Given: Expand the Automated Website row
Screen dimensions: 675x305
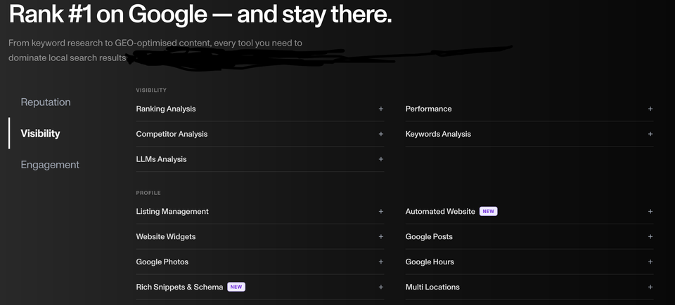Looking at the screenshot, I should [x=529, y=211].
